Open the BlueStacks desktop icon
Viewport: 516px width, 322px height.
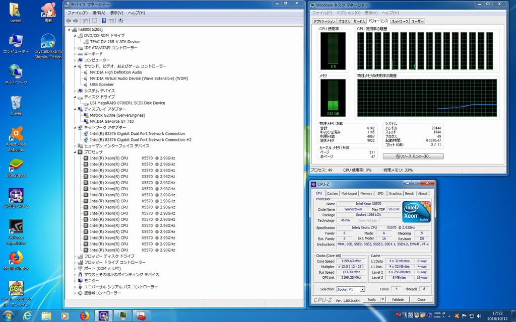coord(16,168)
